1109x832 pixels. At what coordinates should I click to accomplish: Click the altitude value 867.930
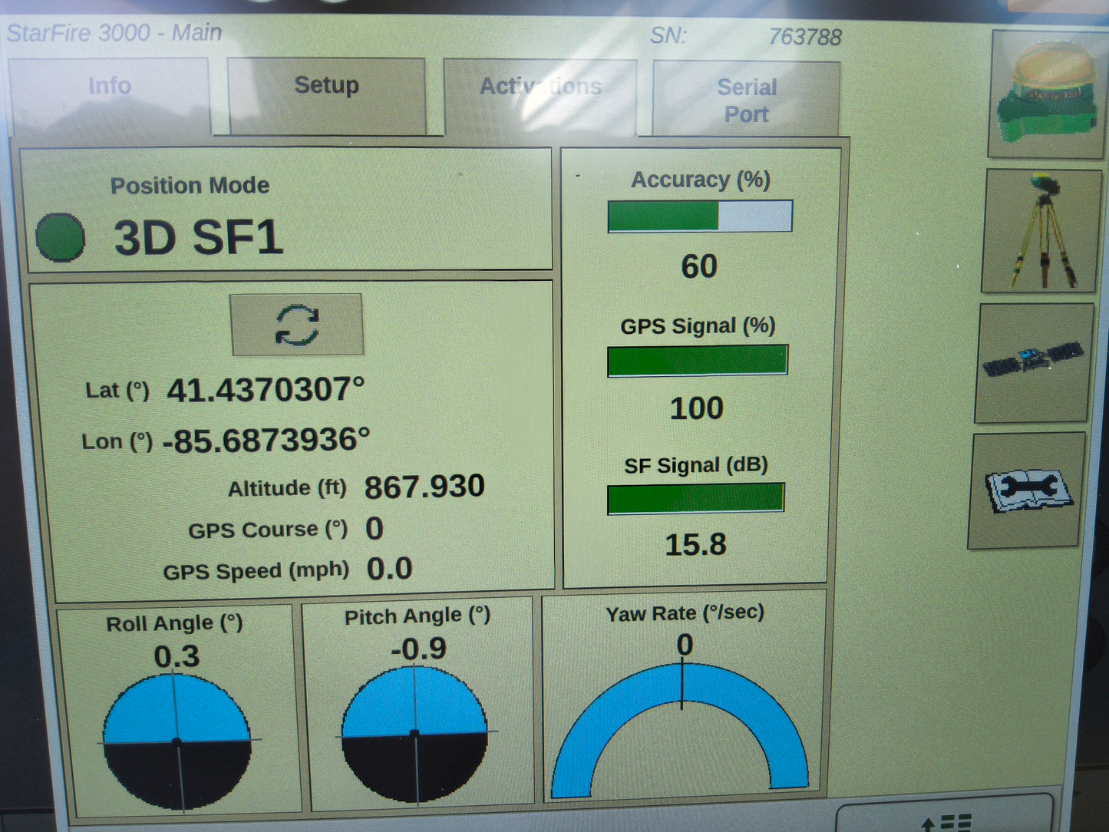(x=424, y=487)
